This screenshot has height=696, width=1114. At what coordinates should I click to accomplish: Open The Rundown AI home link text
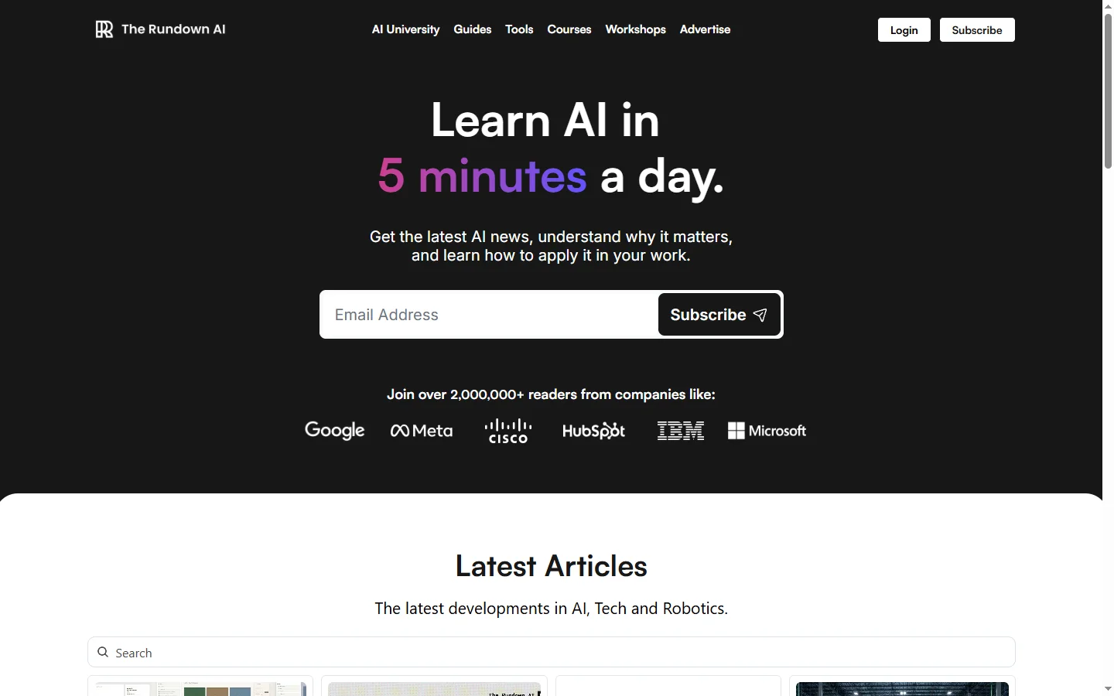173,29
